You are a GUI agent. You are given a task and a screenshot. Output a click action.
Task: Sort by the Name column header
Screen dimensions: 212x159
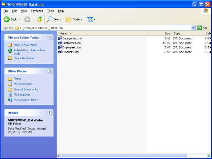[x=101, y=33]
